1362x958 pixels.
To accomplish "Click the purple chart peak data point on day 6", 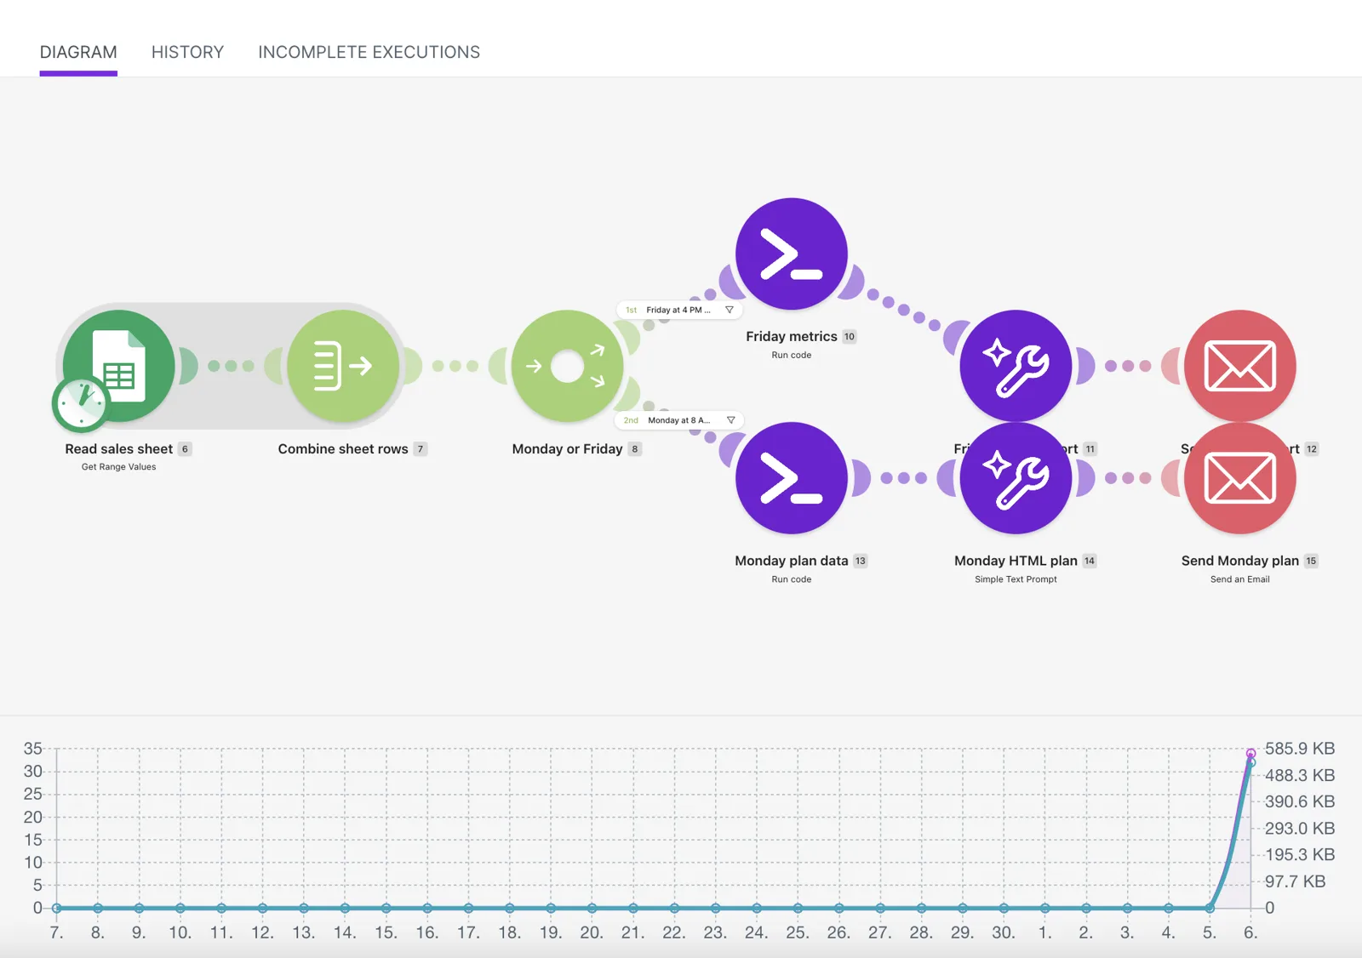I will pos(1250,753).
